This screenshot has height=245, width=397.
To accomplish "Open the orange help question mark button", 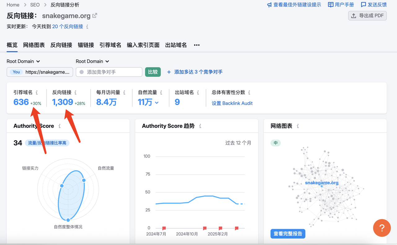I will click(382, 228).
